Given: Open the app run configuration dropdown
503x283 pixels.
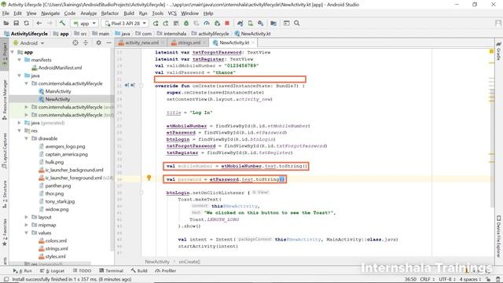Looking at the screenshot, I should coord(84,23).
